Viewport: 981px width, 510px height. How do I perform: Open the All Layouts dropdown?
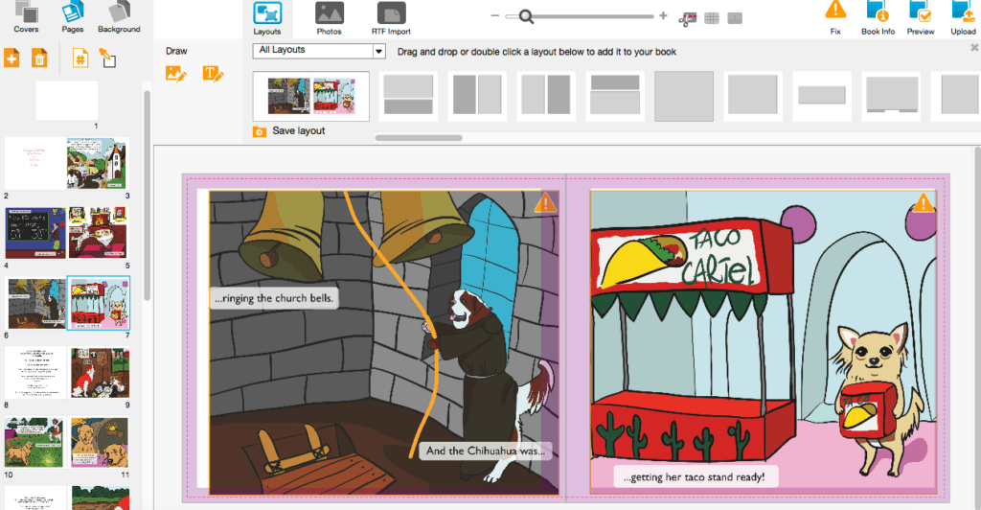319,51
